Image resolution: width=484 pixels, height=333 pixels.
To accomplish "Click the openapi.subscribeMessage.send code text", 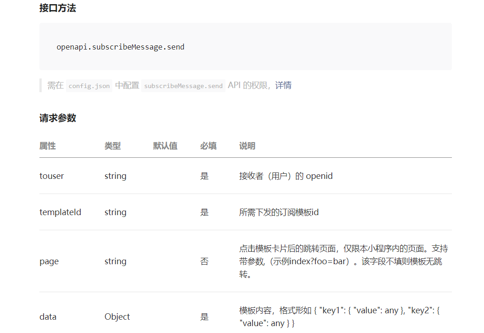I will (x=121, y=47).
